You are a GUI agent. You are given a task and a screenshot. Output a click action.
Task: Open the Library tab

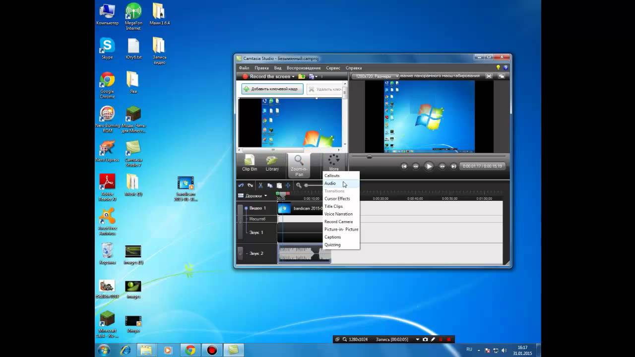click(272, 164)
